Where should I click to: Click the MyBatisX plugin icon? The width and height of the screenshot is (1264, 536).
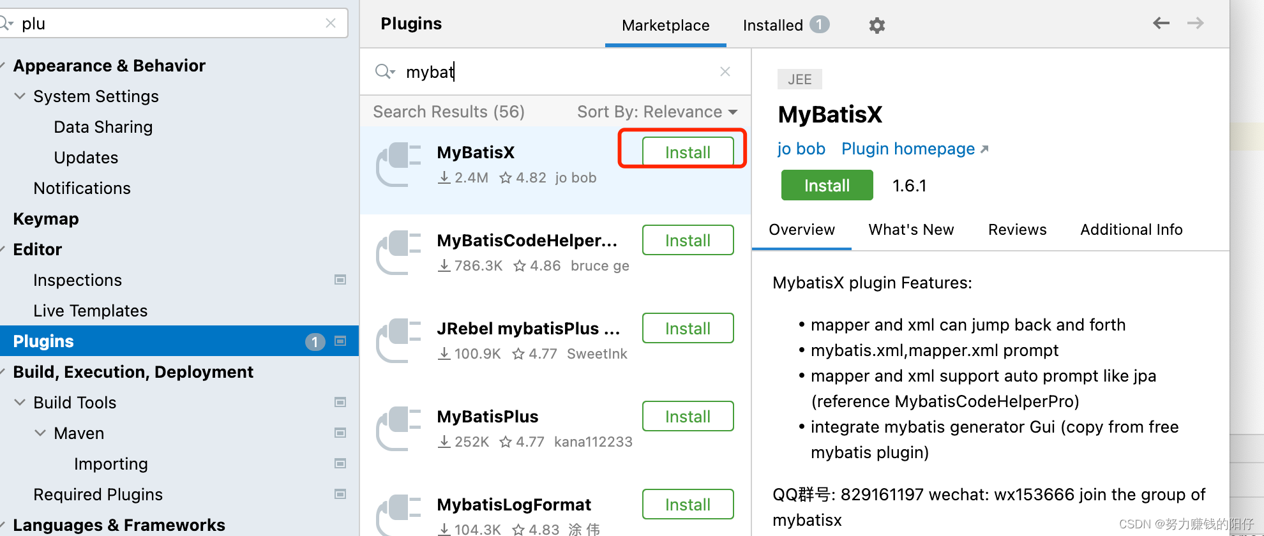point(398,165)
